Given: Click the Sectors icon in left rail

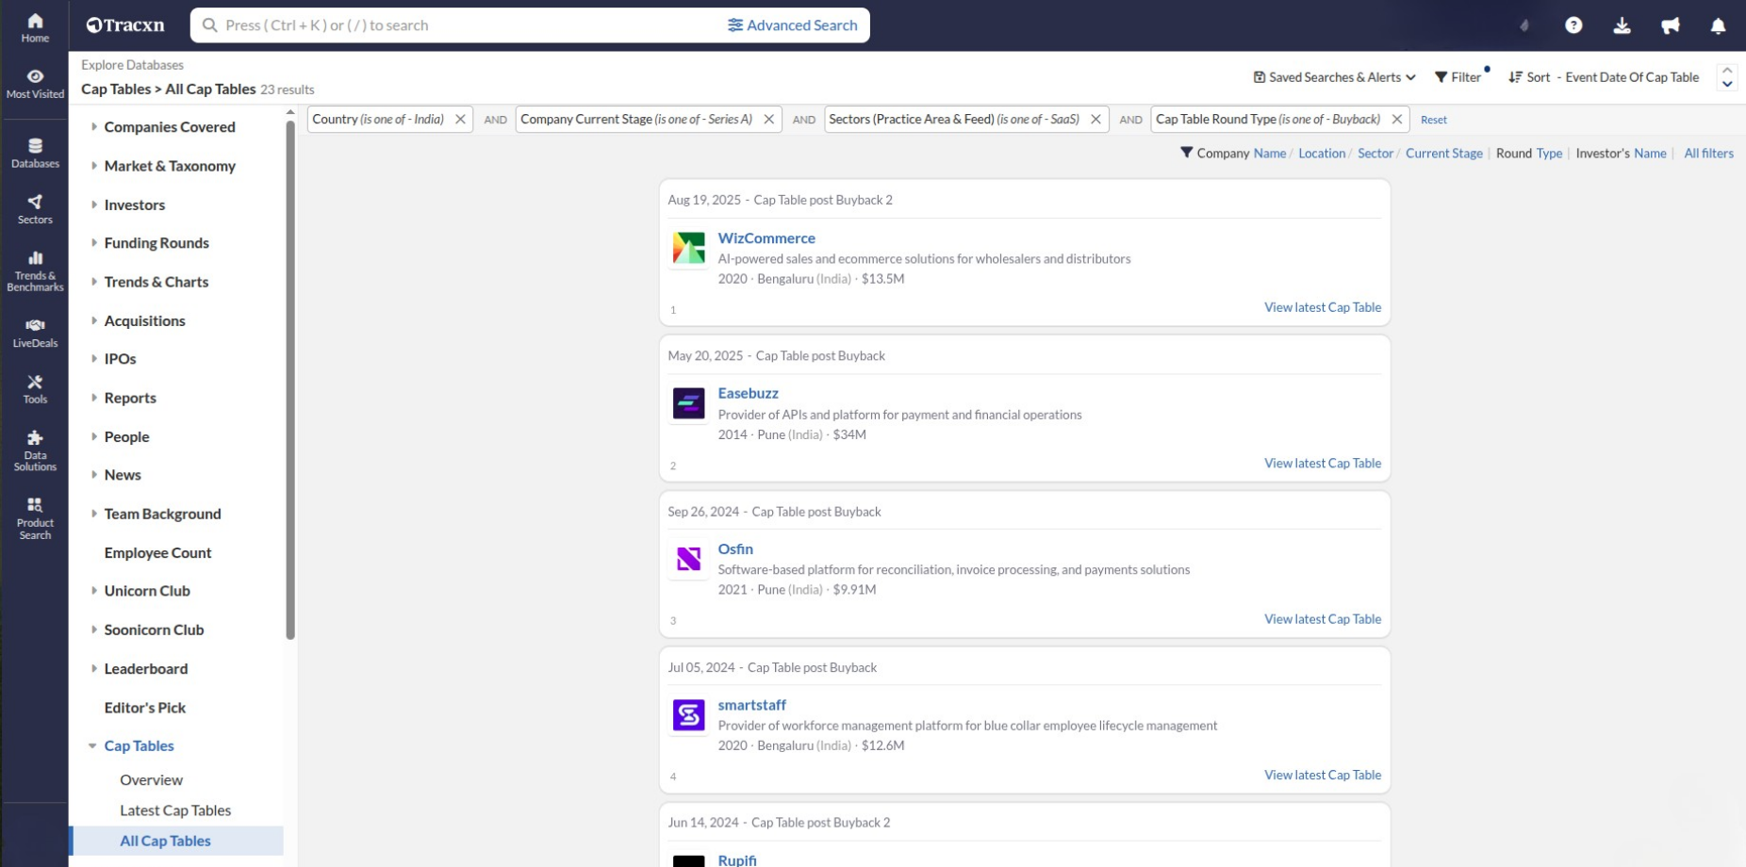Looking at the screenshot, I should pyautogui.click(x=35, y=208).
